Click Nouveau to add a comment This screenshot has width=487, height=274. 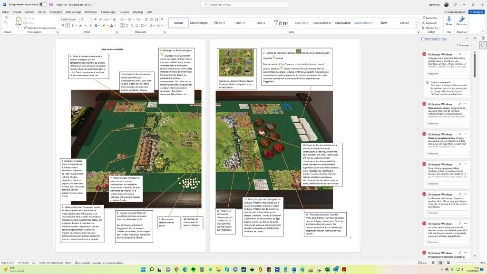click(x=464, y=45)
